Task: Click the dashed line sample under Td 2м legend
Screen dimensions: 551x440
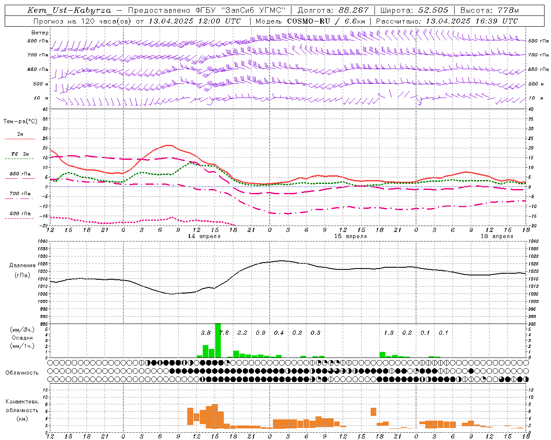Action: [20, 159]
